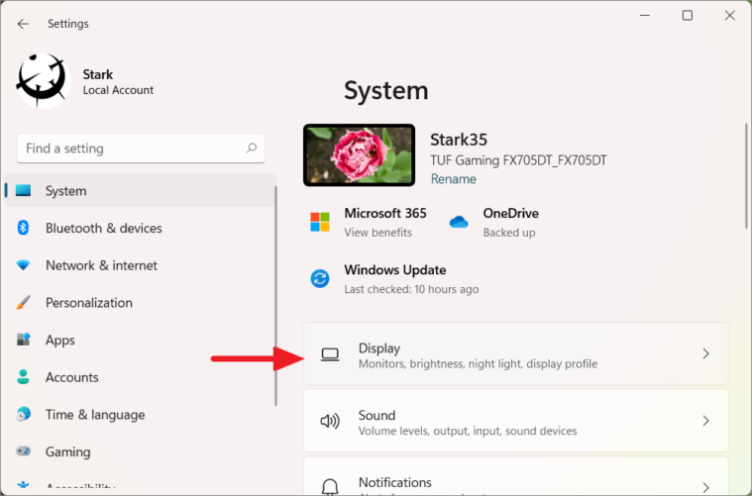This screenshot has height=496, width=752.
Task: Click the Windows Update sync icon
Action: tap(320, 278)
